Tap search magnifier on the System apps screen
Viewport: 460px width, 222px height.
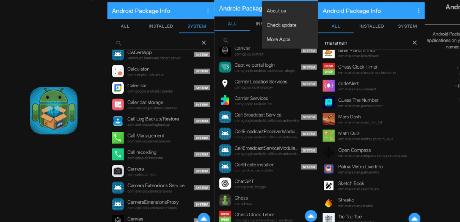(x=119, y=43)
